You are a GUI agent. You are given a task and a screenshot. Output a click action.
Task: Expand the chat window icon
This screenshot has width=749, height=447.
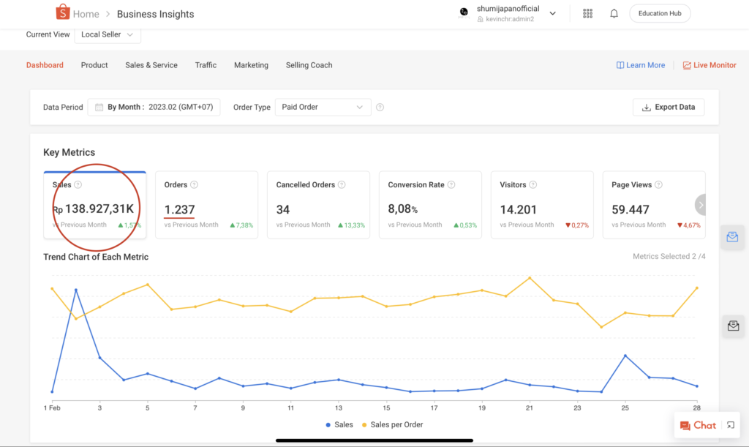point(730,425)
